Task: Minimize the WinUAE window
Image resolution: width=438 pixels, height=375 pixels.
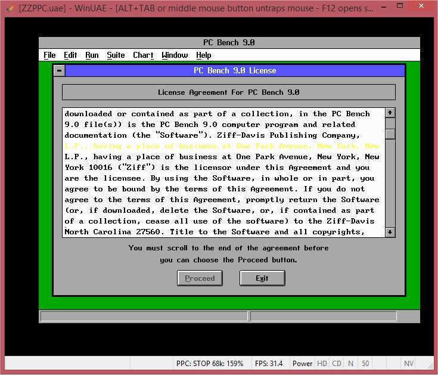Action: 384,7
